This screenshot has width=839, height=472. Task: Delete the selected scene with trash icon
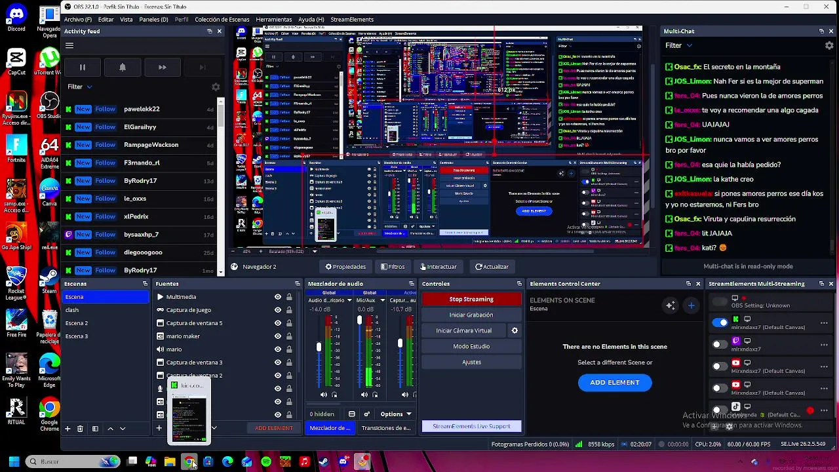pos(80,429)
